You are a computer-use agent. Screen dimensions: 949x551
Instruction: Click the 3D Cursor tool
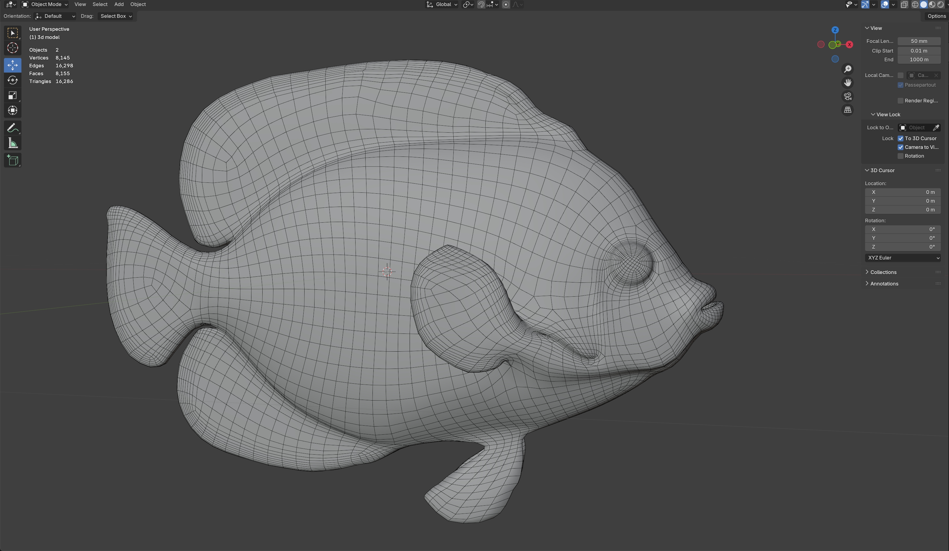pos(12,48)
